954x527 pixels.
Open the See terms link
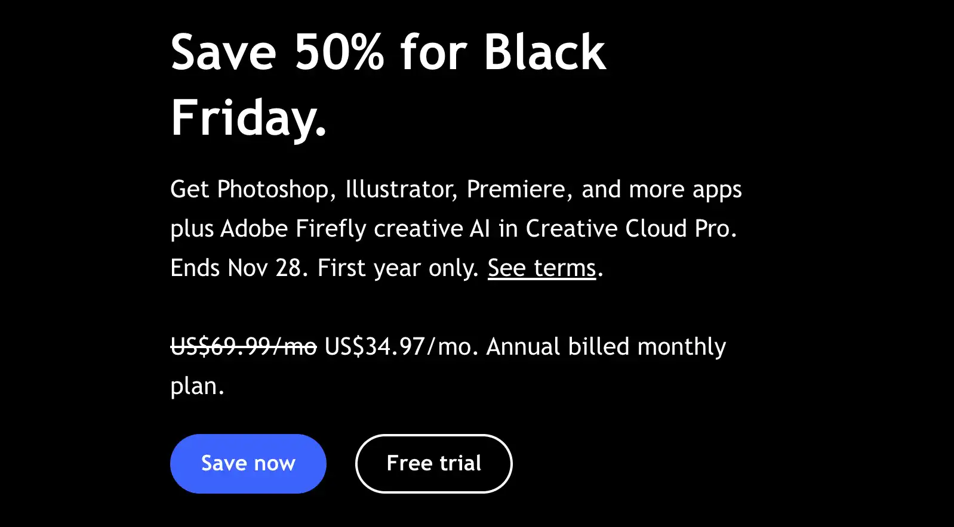click(541, 268)
